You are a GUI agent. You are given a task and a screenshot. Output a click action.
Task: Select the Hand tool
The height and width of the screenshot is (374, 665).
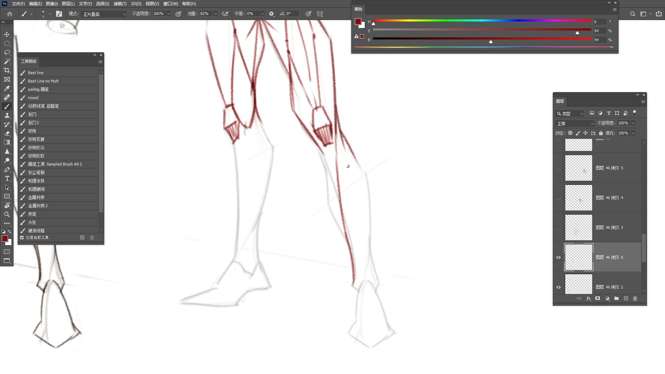[7, 206]
